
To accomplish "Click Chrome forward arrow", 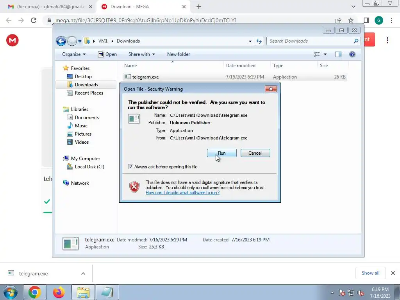I will (x=21, y=20).
